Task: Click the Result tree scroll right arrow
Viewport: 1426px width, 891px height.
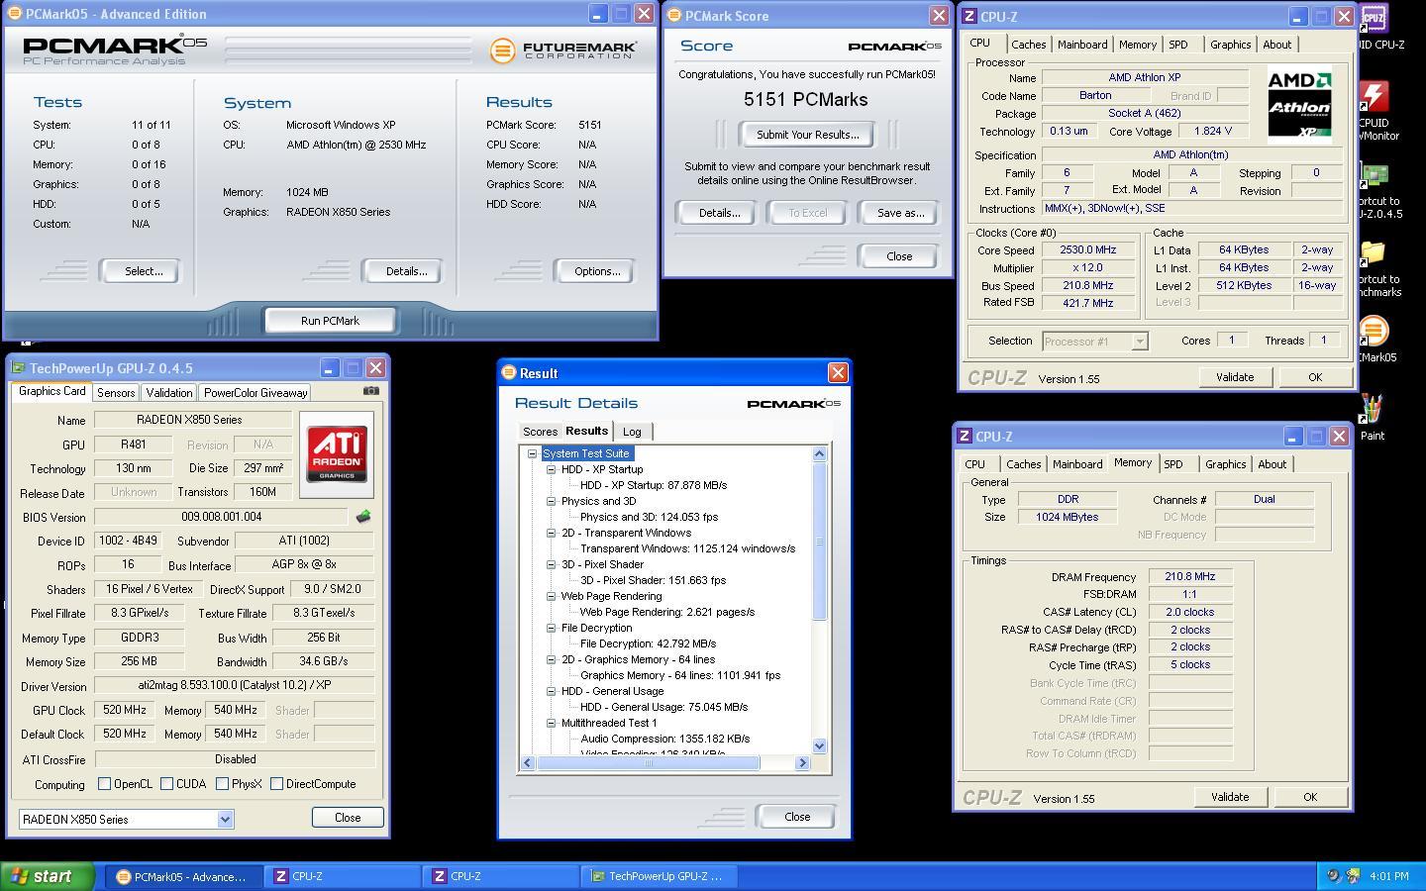Action: point(803,762)
